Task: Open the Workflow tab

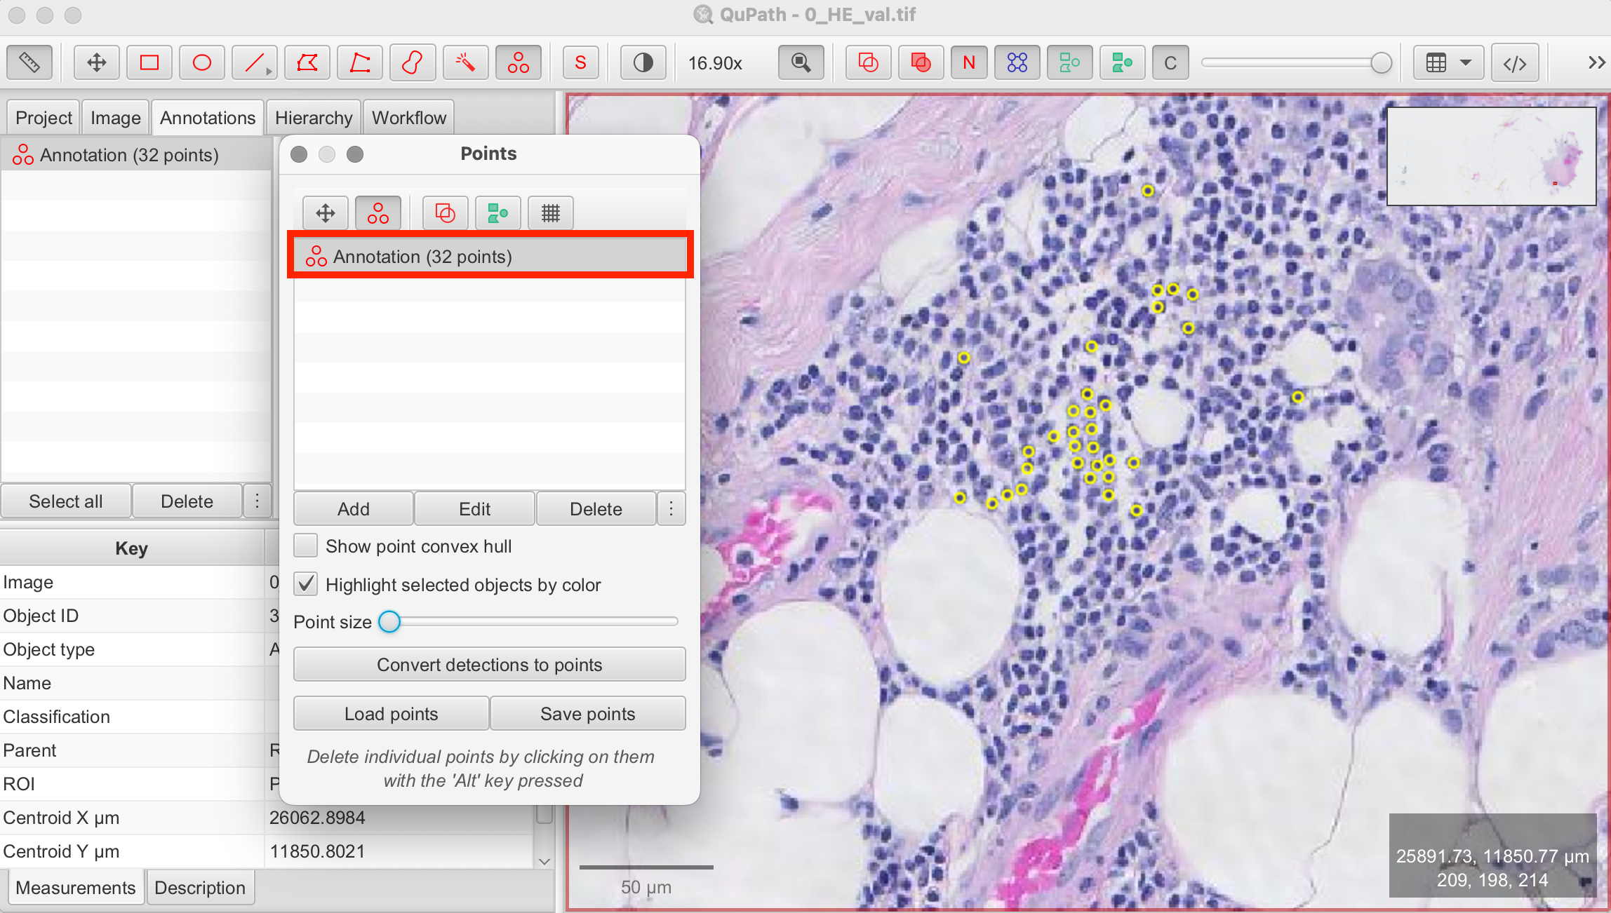Action: (x=409, y=118)
